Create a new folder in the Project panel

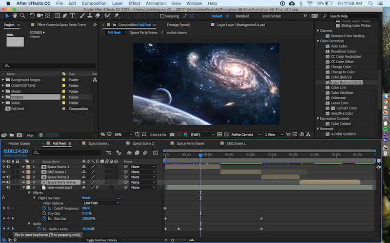click(x=11, y=135)
